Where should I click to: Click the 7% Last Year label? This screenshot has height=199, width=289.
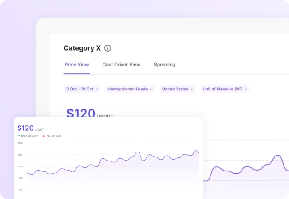click(x=53, y=136)
